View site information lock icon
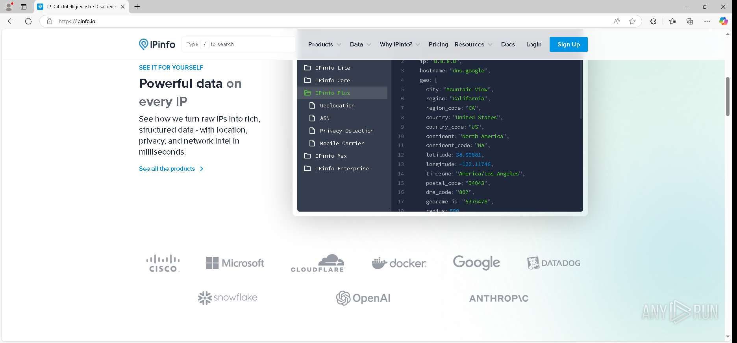This screenshot has width=737, height=343. [x=50, y=21]
